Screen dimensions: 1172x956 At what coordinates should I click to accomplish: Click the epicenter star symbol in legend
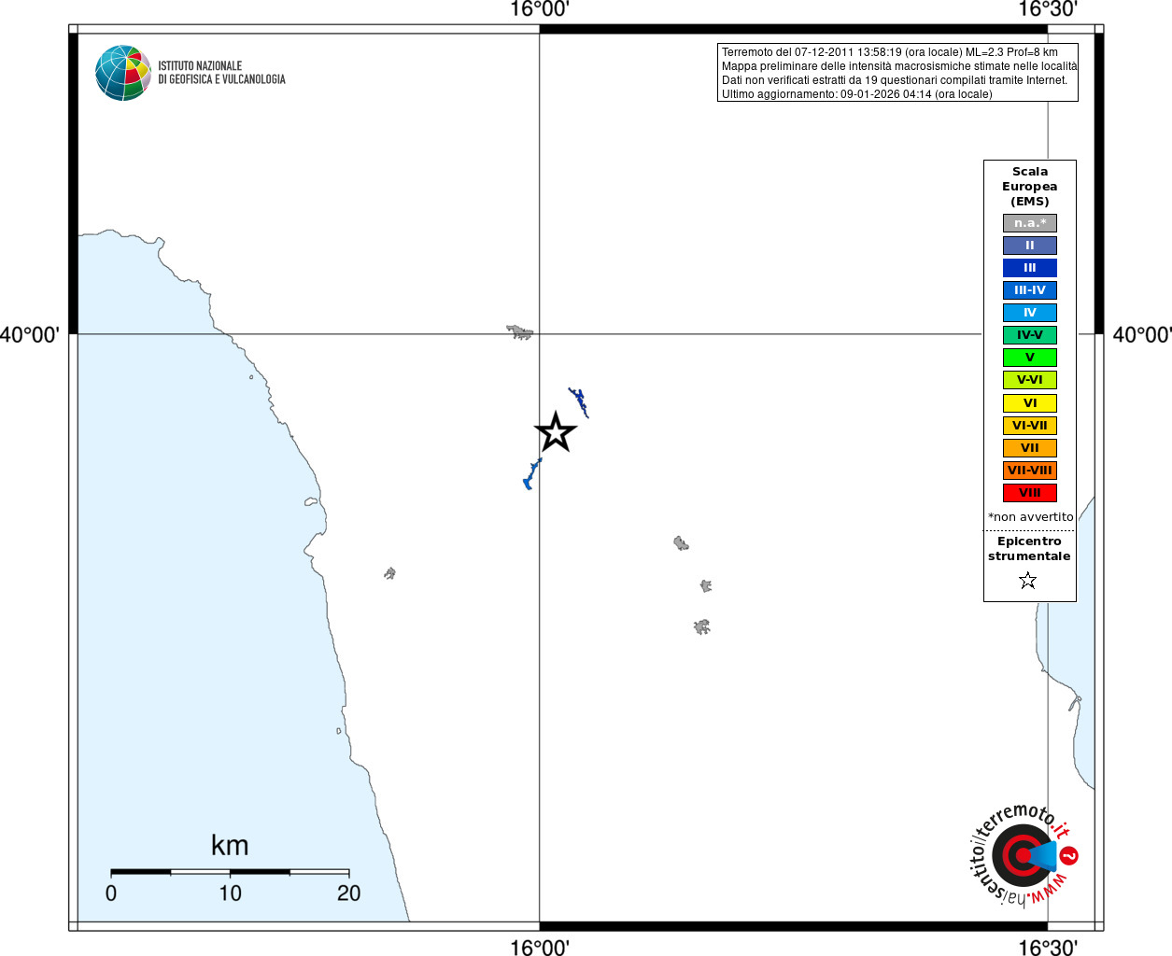1028,581
